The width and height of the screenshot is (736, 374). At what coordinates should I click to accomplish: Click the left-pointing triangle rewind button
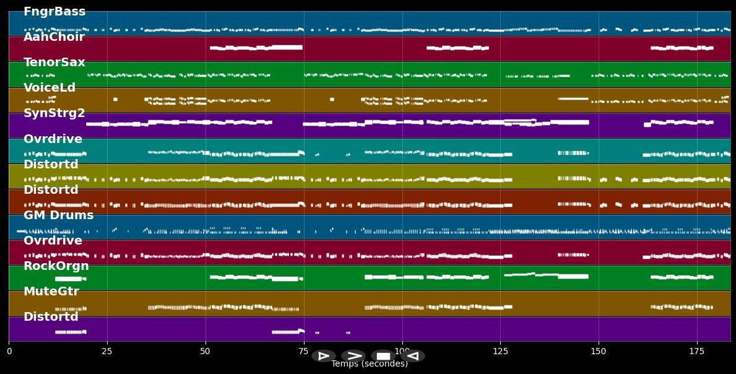point(413,356)
